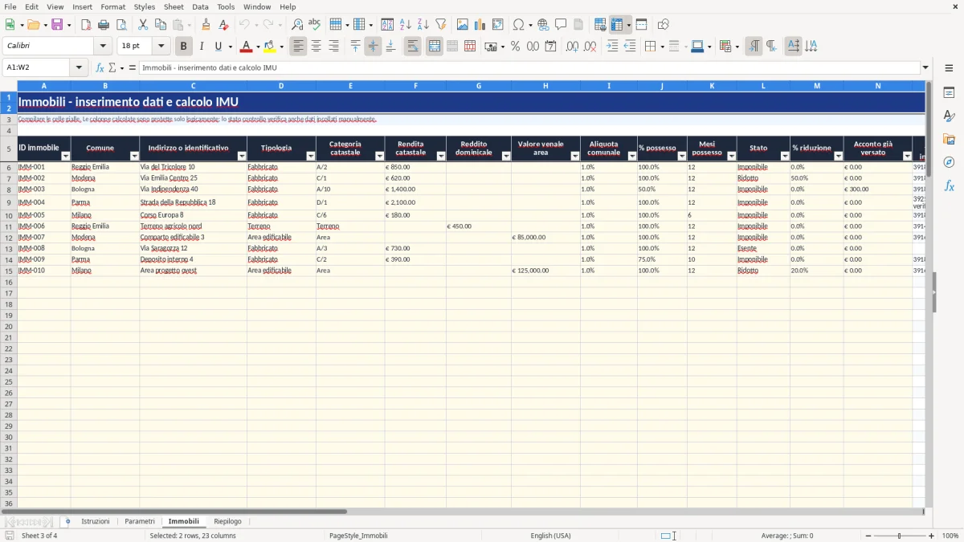Insert a special character omega

tap(519, 25)
